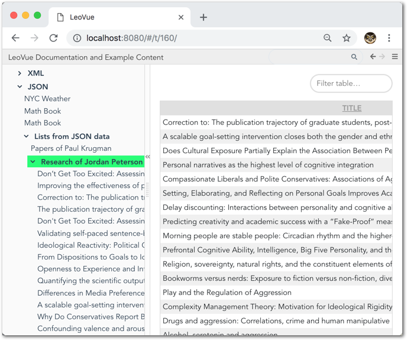Click row 'Play and the Regulation of Aggression'
407x340 pixels.
276,293
